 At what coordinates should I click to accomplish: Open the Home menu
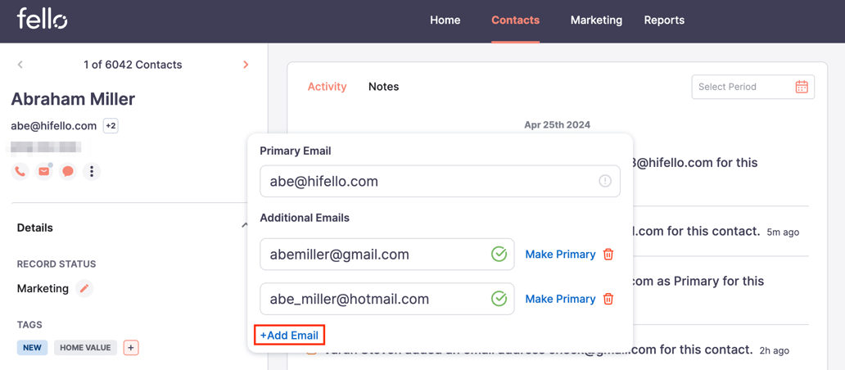445,20
